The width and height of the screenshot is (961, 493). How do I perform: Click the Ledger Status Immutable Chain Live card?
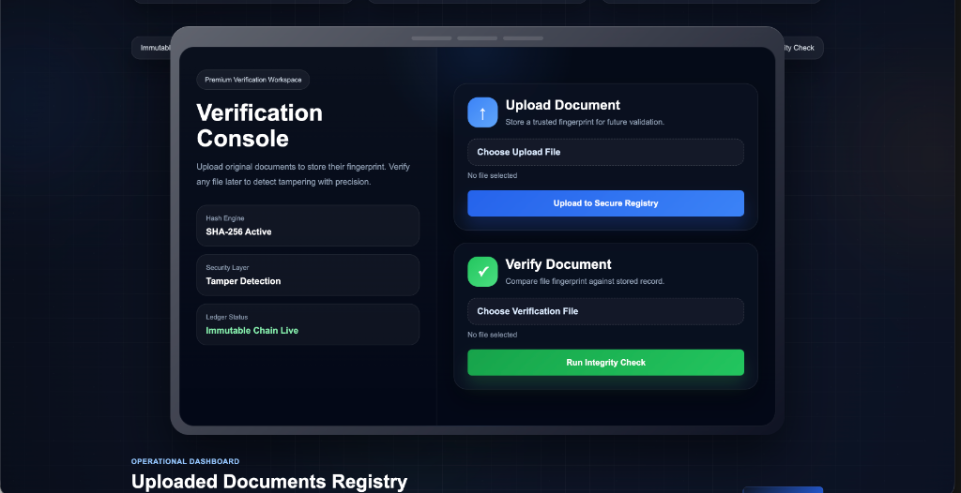[308, 324]
